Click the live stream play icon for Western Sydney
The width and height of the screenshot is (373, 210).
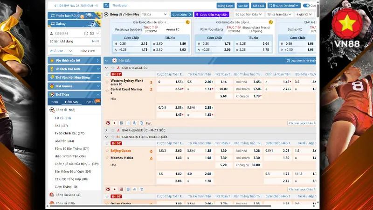coord(115,123)
